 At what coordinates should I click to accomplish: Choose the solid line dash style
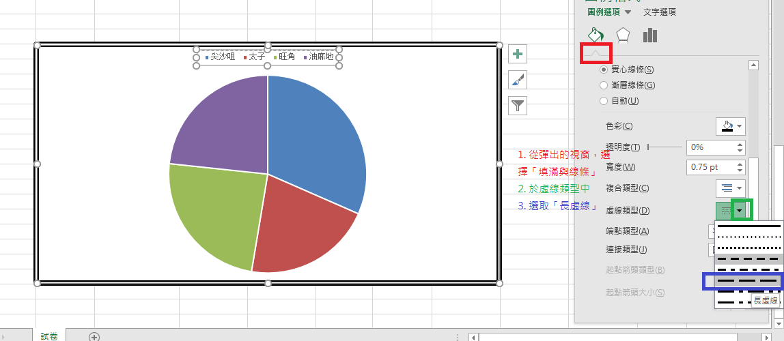(748, 226)
